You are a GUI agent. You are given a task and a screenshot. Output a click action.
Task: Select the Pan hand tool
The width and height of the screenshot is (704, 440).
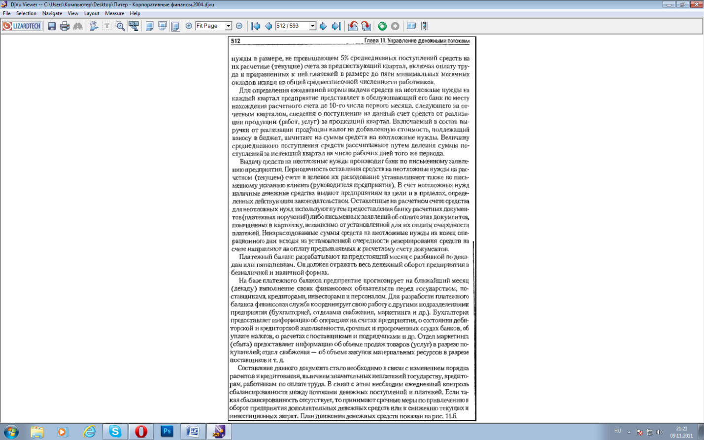coord(94,26)
